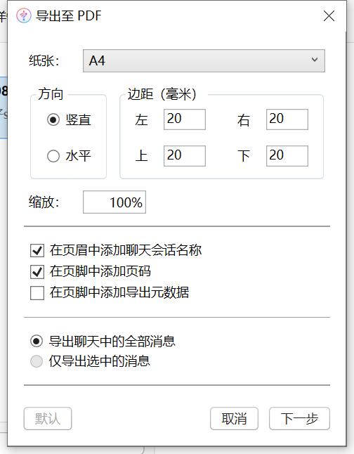Click the 右 margin input field

287,119
